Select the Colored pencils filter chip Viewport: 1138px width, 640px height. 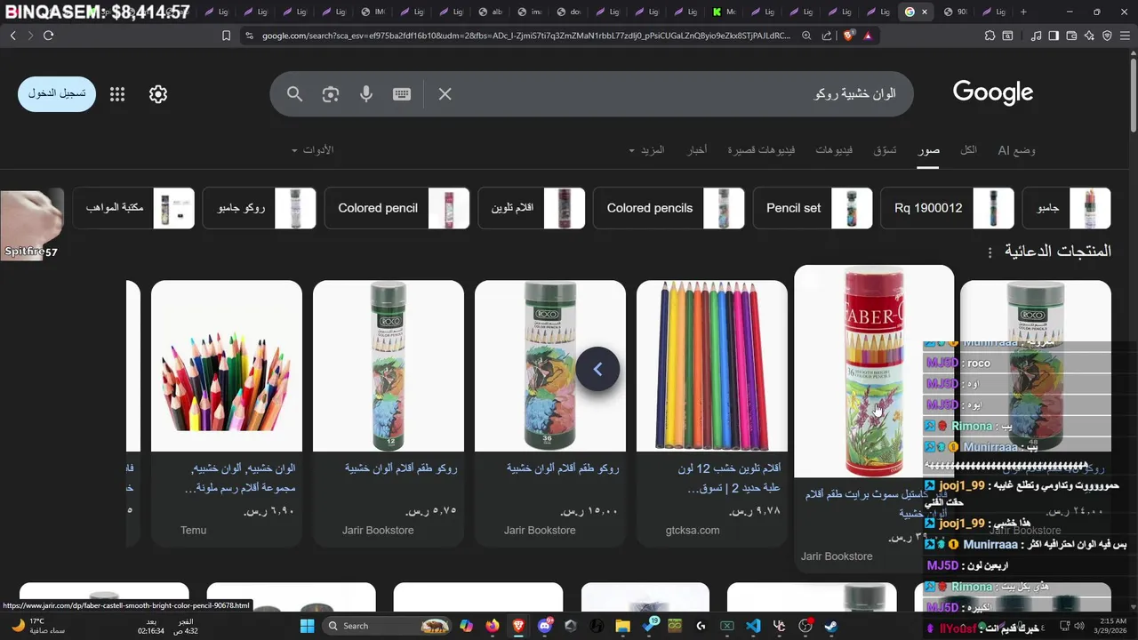point(669,208)
